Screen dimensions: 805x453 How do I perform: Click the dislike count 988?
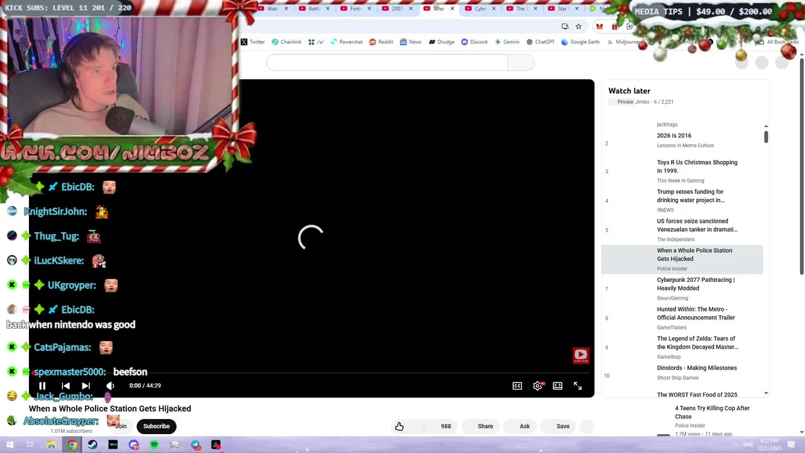[x=446, y=427]
